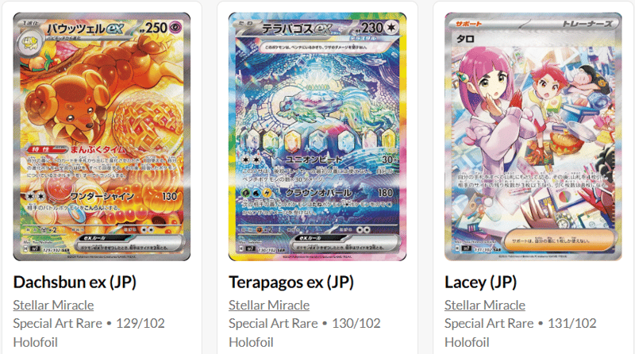Viewport: 635px width, 354px height.
Task: Click the two star energy icons on Dachsbun attack
Action: (36, 196)
